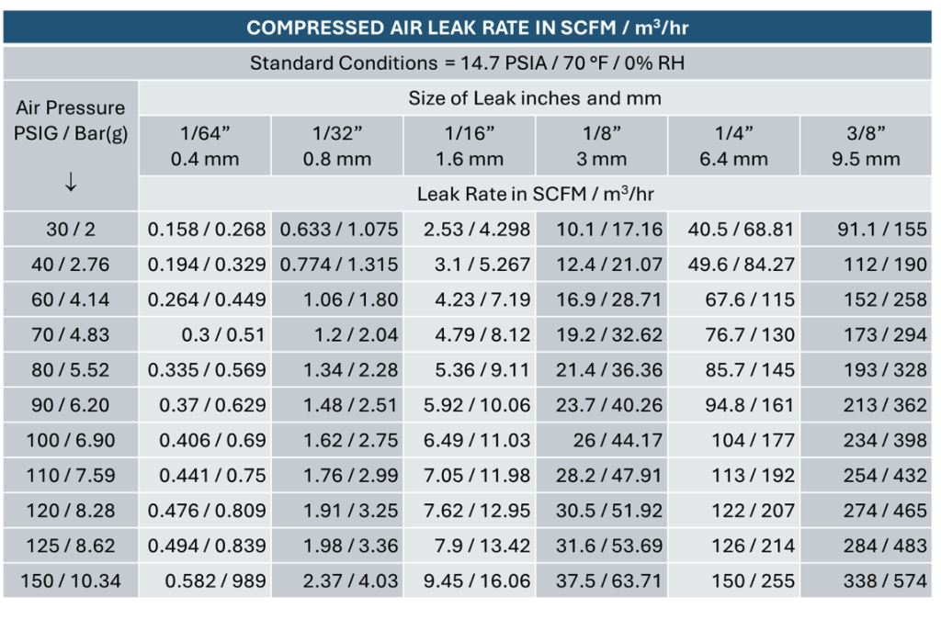
Task: Click the 1/8" 3 mm column header
Action: pyautogui.click(x=601, y=146)
